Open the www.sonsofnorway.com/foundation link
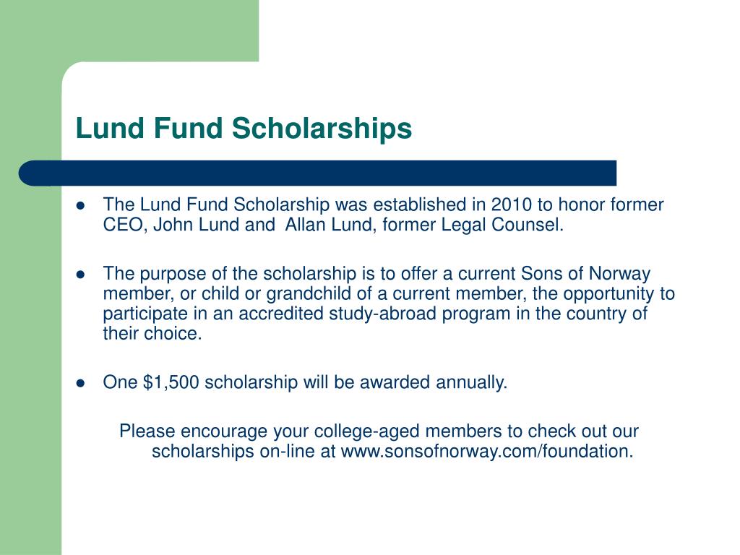 click(x=486, y=451)
